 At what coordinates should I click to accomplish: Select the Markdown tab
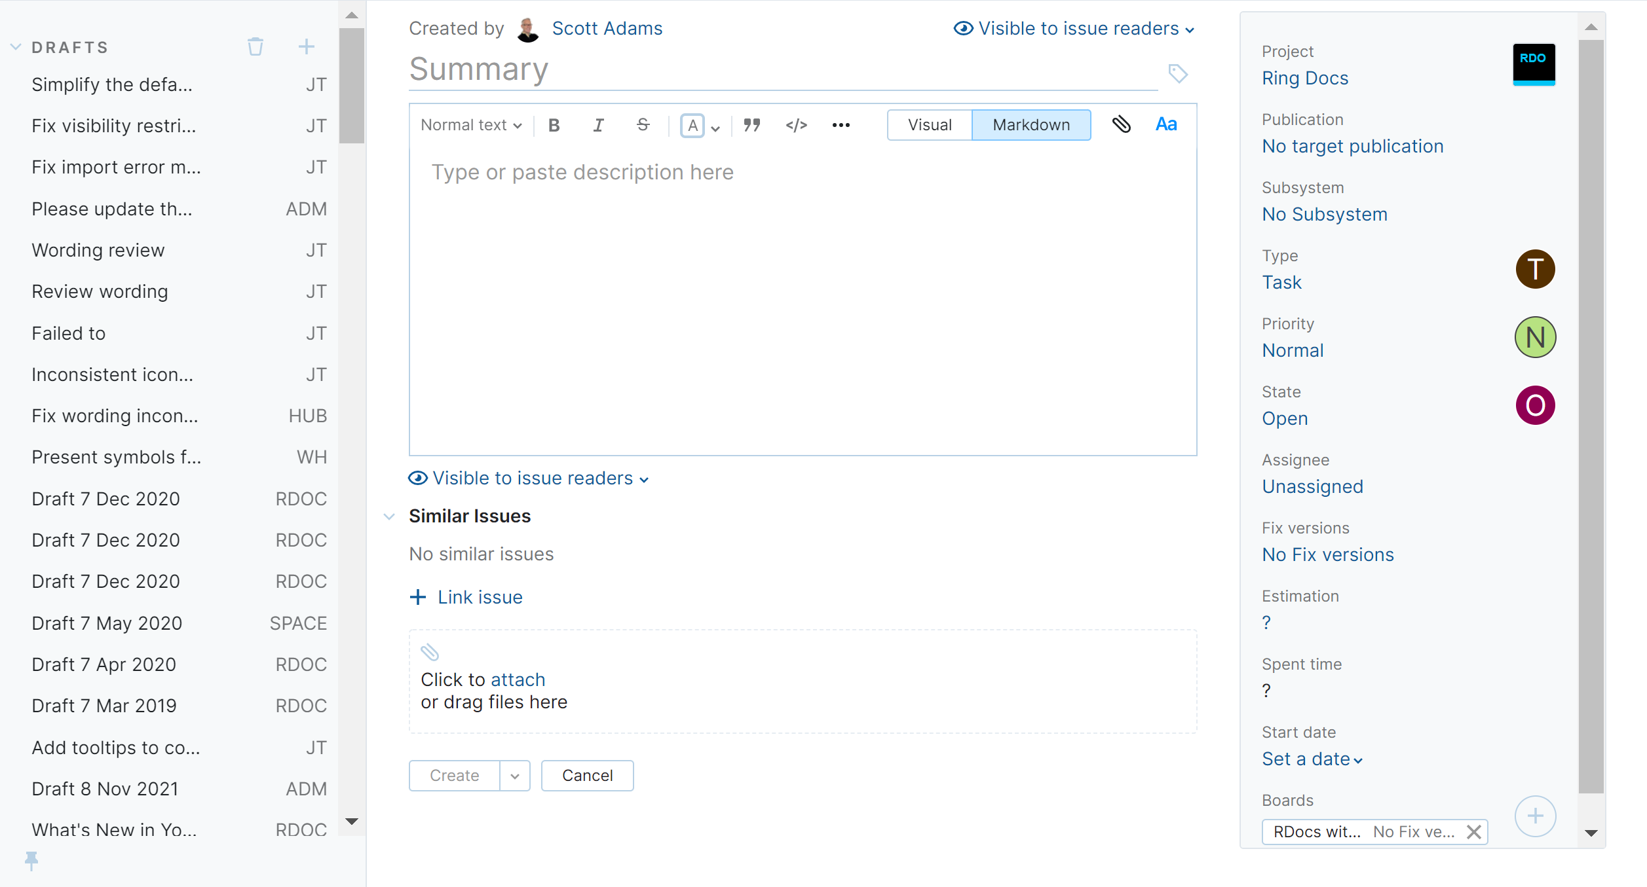click(1031, 124)
